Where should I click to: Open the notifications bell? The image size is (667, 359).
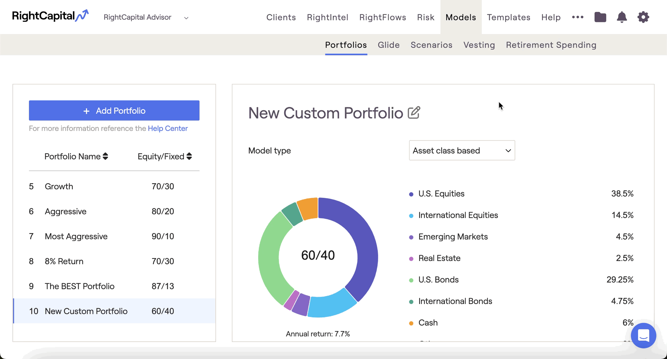point(622,17)
